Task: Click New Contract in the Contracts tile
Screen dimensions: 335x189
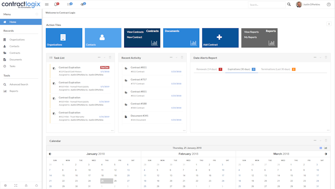Action: pyautogui.click(x=134, y=37)
